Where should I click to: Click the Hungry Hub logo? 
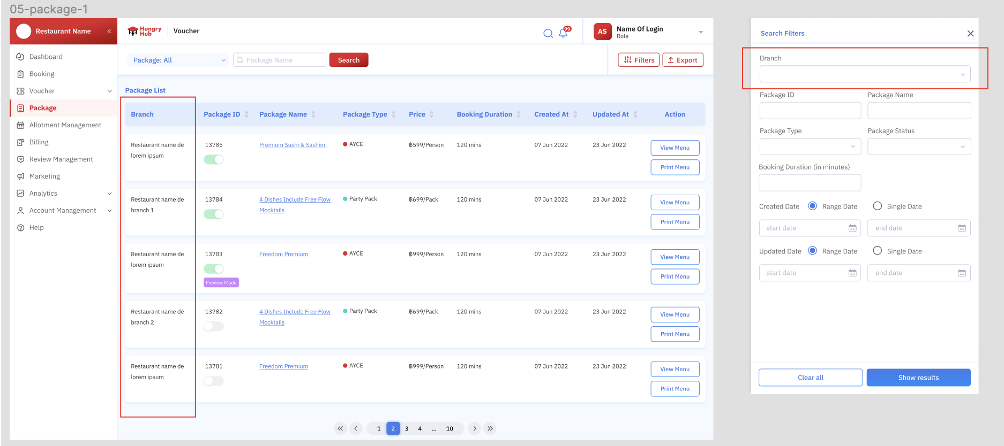tap(145, 31)
